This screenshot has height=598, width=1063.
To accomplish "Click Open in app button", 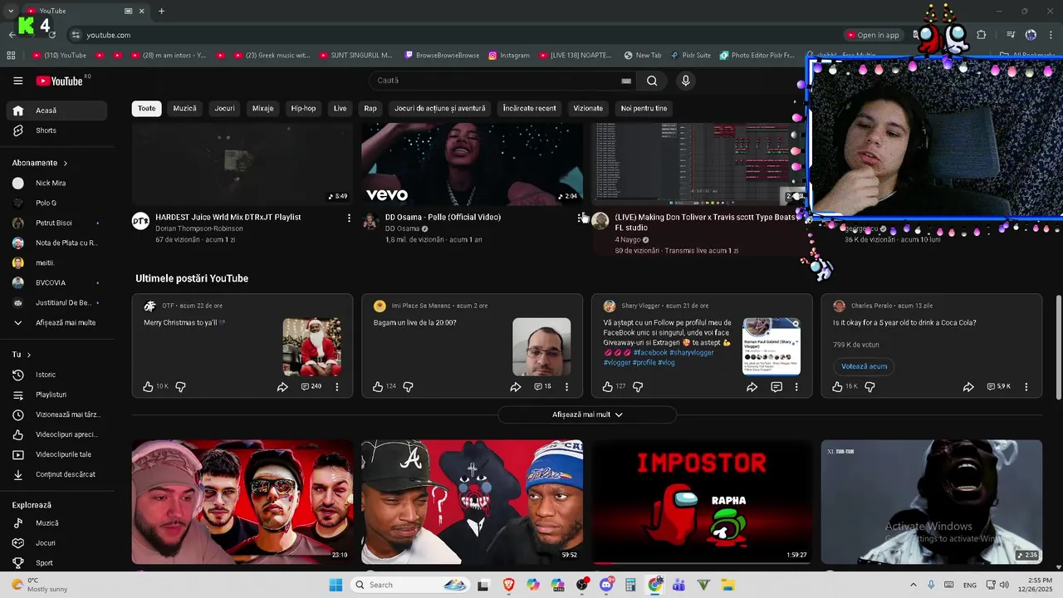I will [872, 35].
